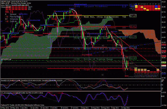Click the 67.70 value on price scale
The height and width of the screenshot is (109, 167).
tap(164, 12)
